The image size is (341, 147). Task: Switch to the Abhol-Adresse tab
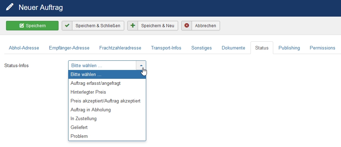coord(24,48)
